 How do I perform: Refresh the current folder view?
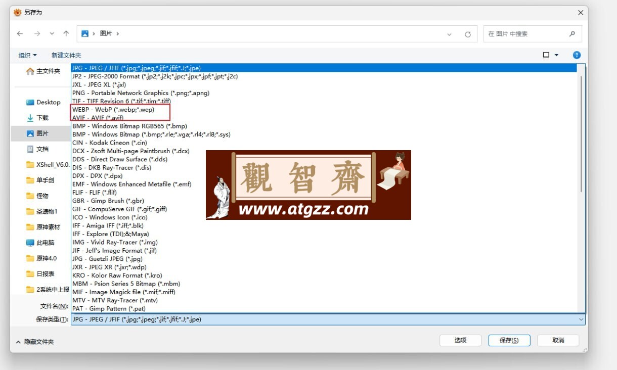click(x=468, y=34)
